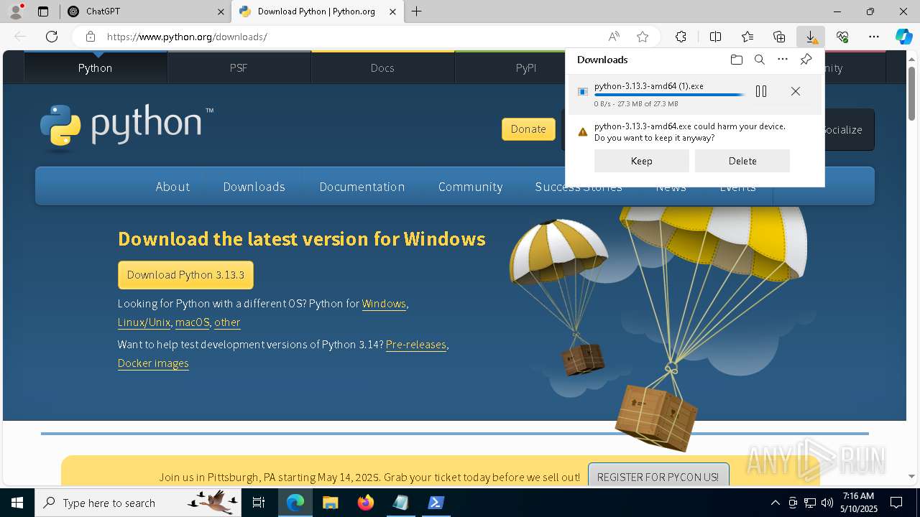Viewport: 920px width, 517px height.
Task: Open the Downloads menu
Action: pos(254,187)
